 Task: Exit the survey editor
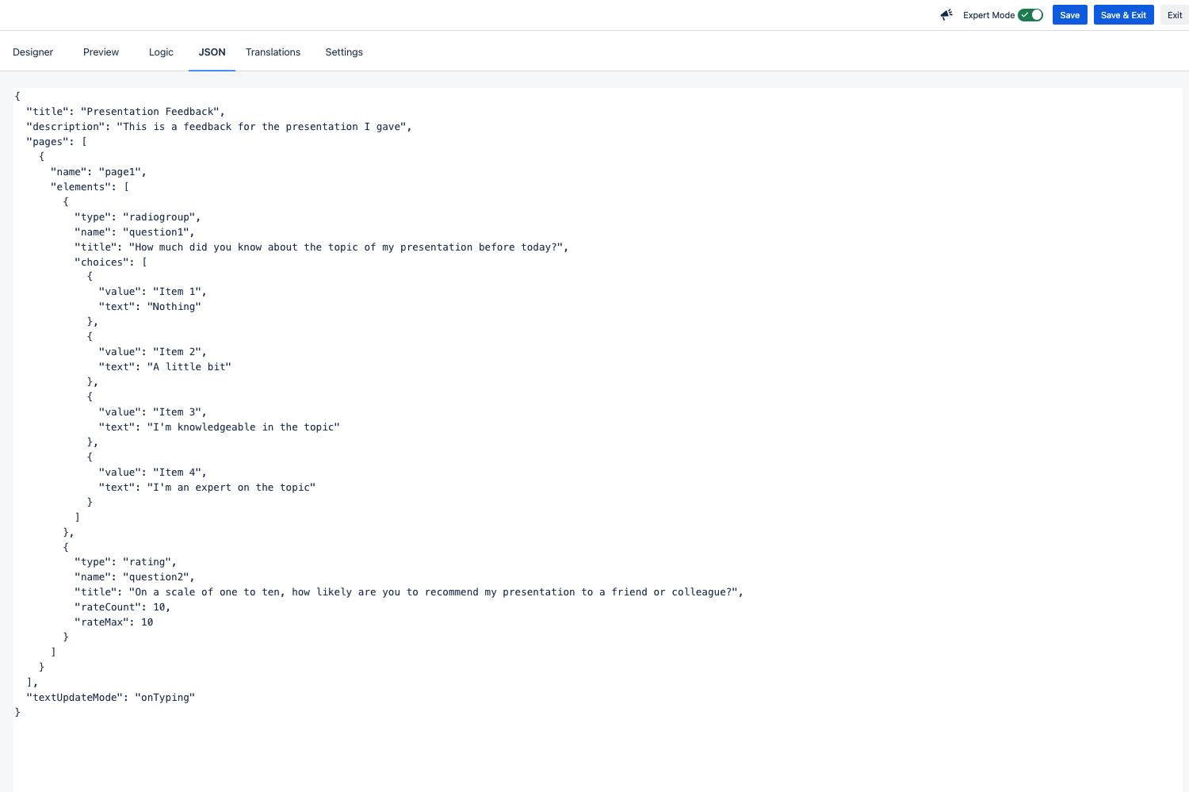[1174, 15]
